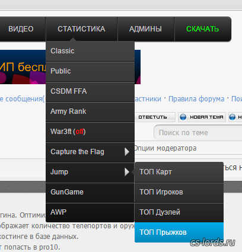The width and height of the screenshot is (242, 252).
Task: Select ТОП Игроков in Jump submenu
Action: click(x=179, y=192)
